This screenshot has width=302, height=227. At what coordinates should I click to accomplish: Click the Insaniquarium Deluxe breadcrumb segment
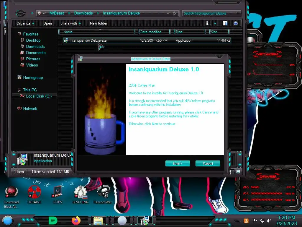click(x=121, y=13)
